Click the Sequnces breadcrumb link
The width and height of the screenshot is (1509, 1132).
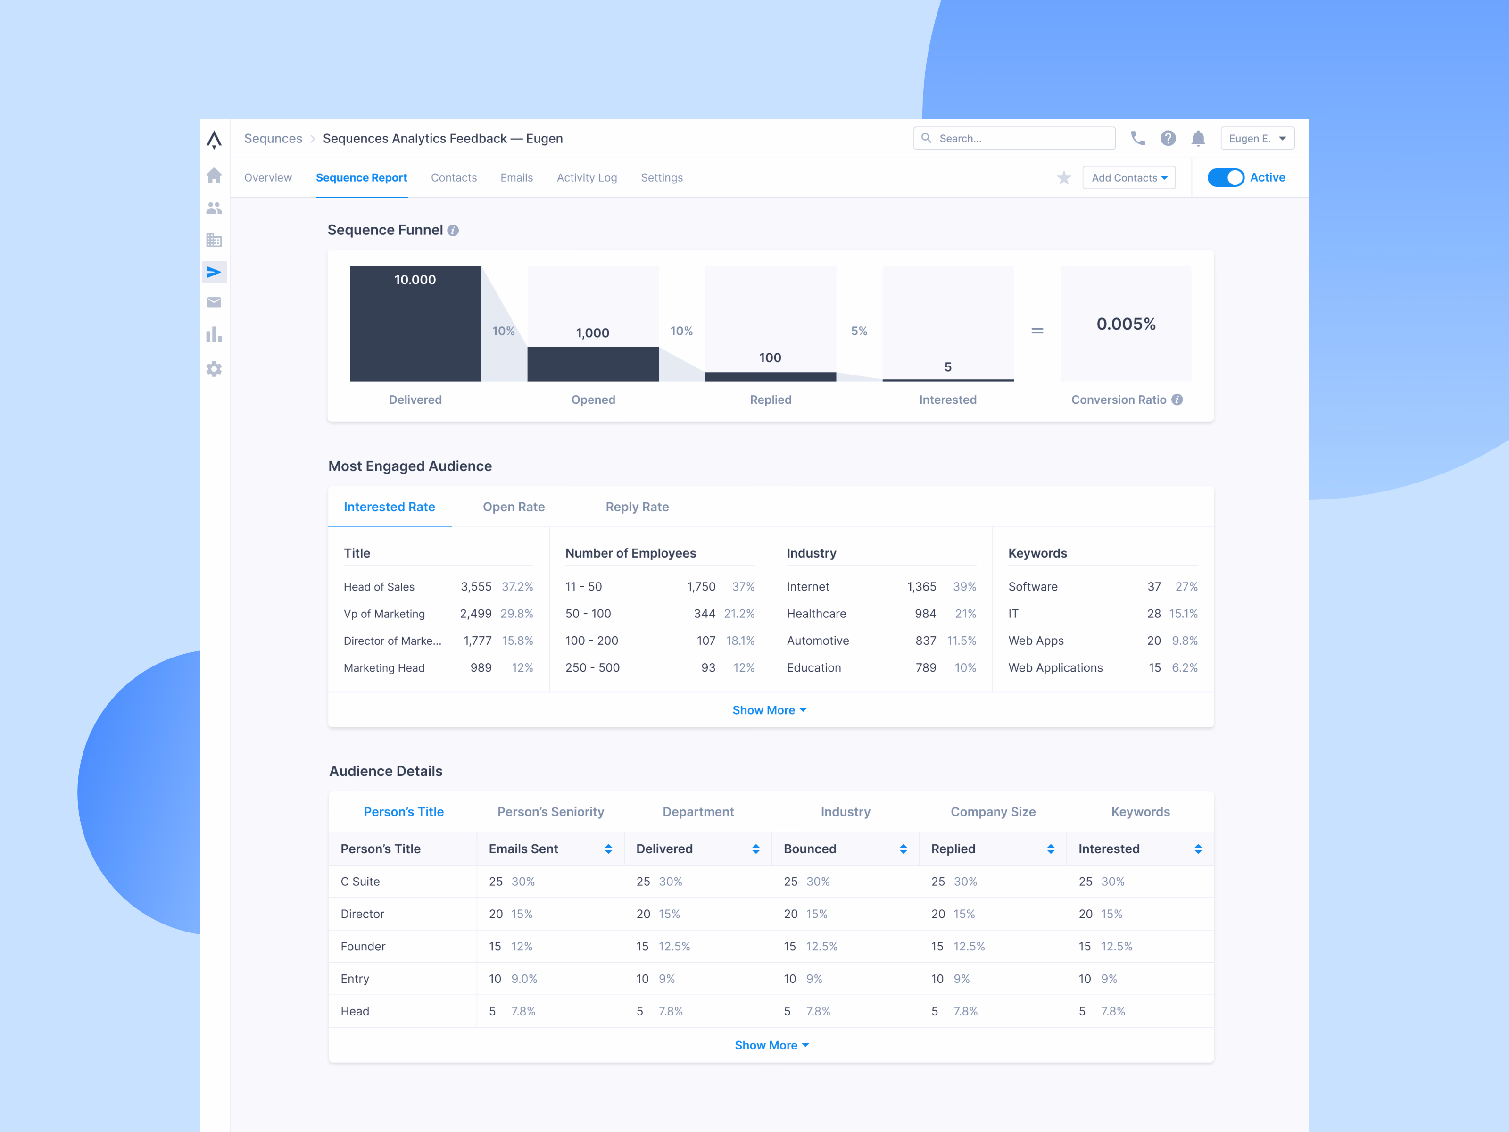273,139
